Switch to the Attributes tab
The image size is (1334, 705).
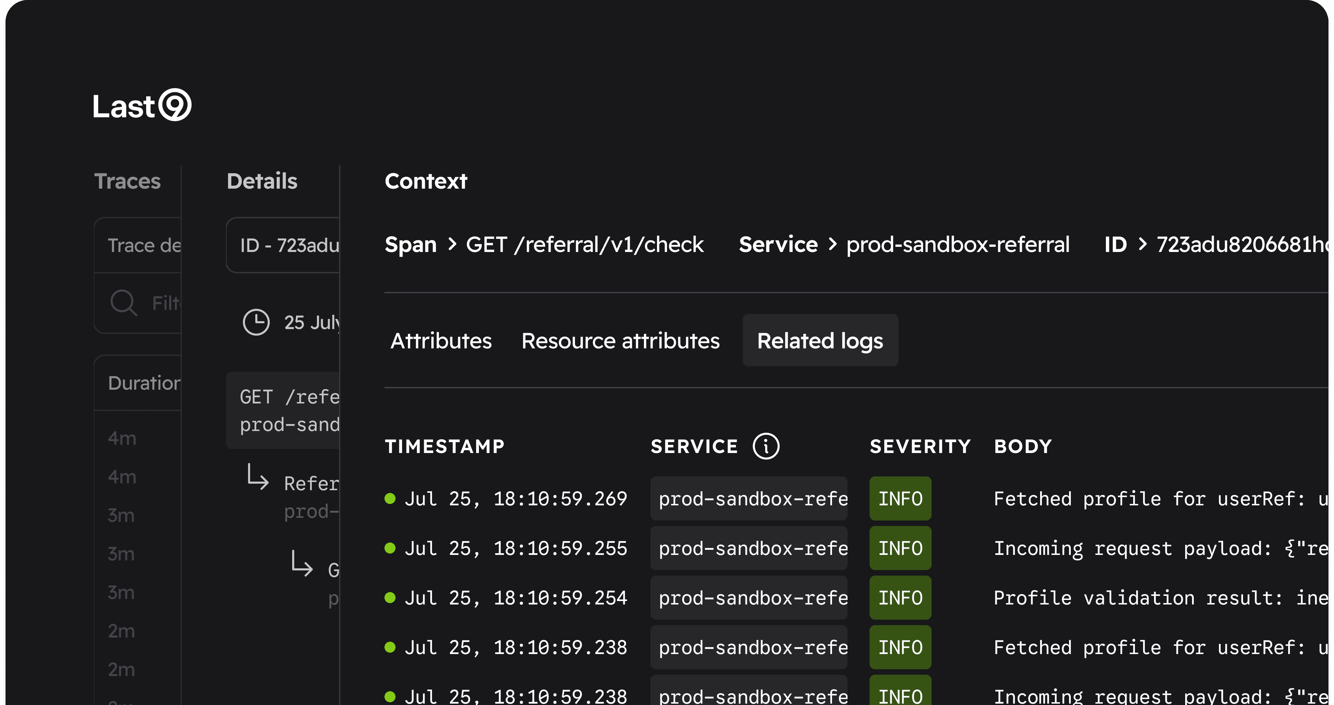coord(441,341)
